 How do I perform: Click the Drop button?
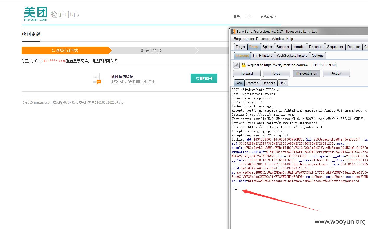(x=277, y=73)
